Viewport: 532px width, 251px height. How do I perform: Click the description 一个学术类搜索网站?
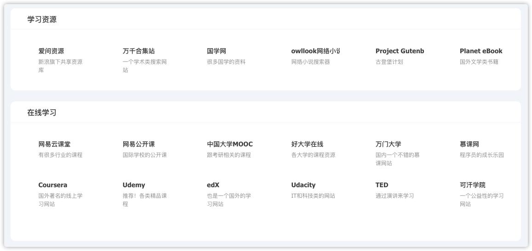point(144,66)
